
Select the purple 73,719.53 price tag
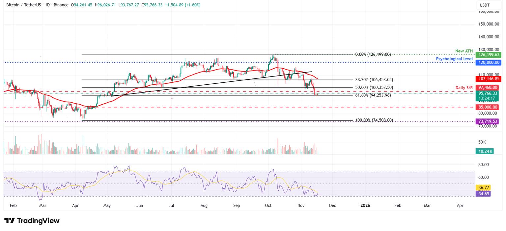coord(487,121)
